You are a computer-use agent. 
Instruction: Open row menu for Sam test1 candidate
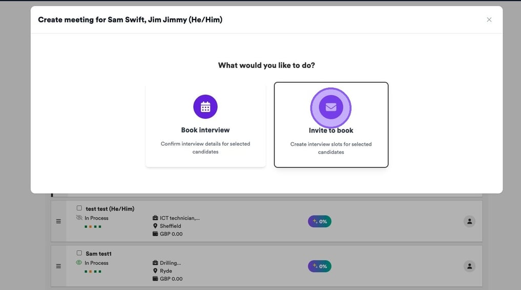(58, 266)
